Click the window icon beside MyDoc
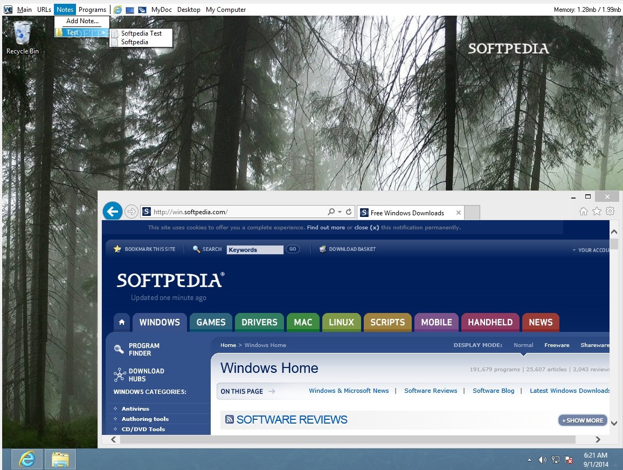The width and height of the screenshot is (623, 470). point(142,10)
